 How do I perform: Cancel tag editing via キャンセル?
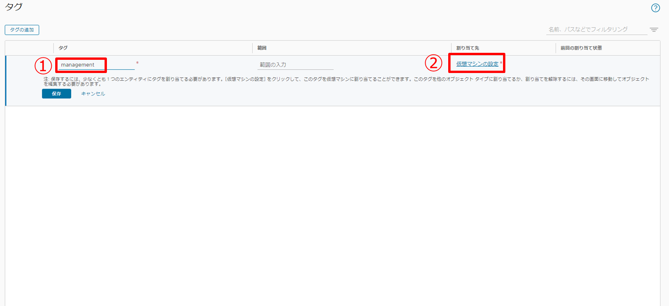93,94
